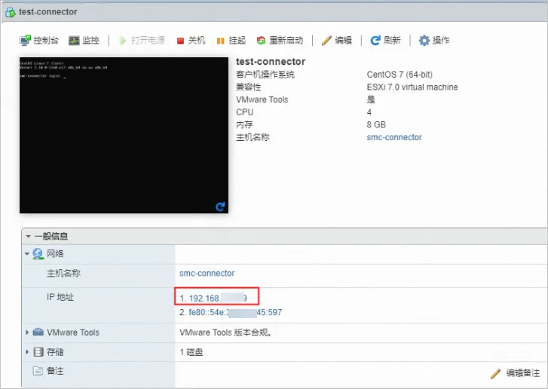Image resolution: width=548 pixels, height=389 pixels.
Task: Open the VM console screenshot thumbnail
Action: pyautogui.click(x=124, y=135)
